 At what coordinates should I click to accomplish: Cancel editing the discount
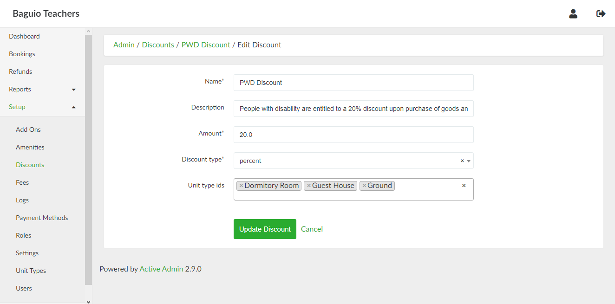click(x=312, y=229)
